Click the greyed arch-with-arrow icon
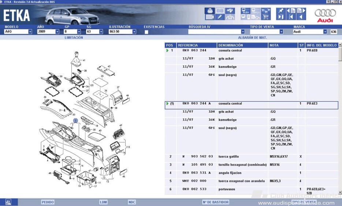This screenshot has width=342, height=206. 230,17
